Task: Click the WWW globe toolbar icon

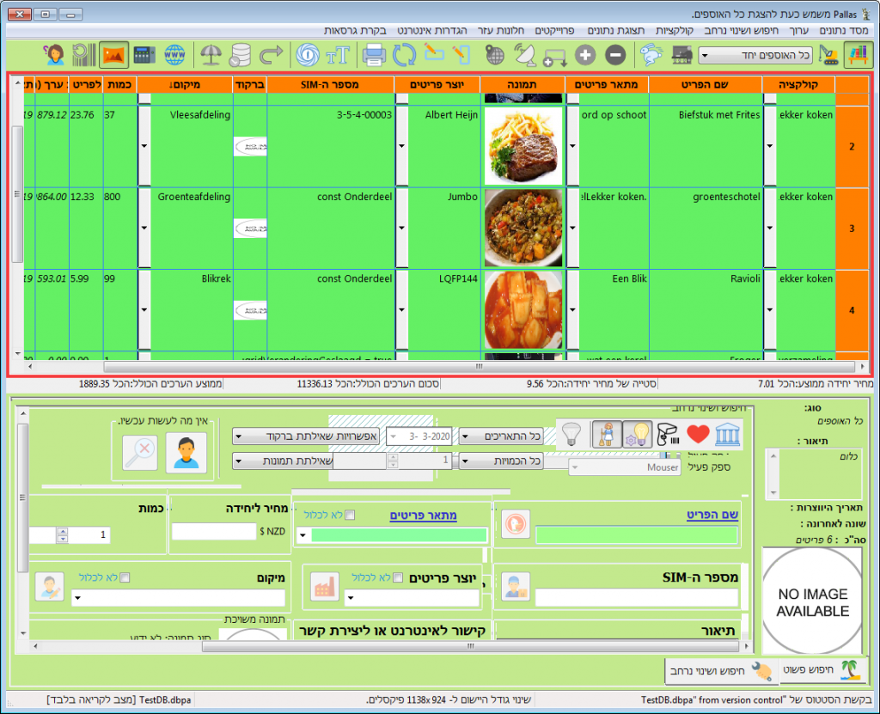Action: coord(175,55)
